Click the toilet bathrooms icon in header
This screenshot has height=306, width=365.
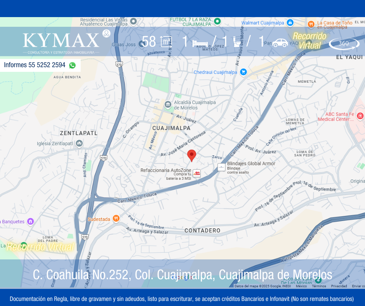[237, 42]
